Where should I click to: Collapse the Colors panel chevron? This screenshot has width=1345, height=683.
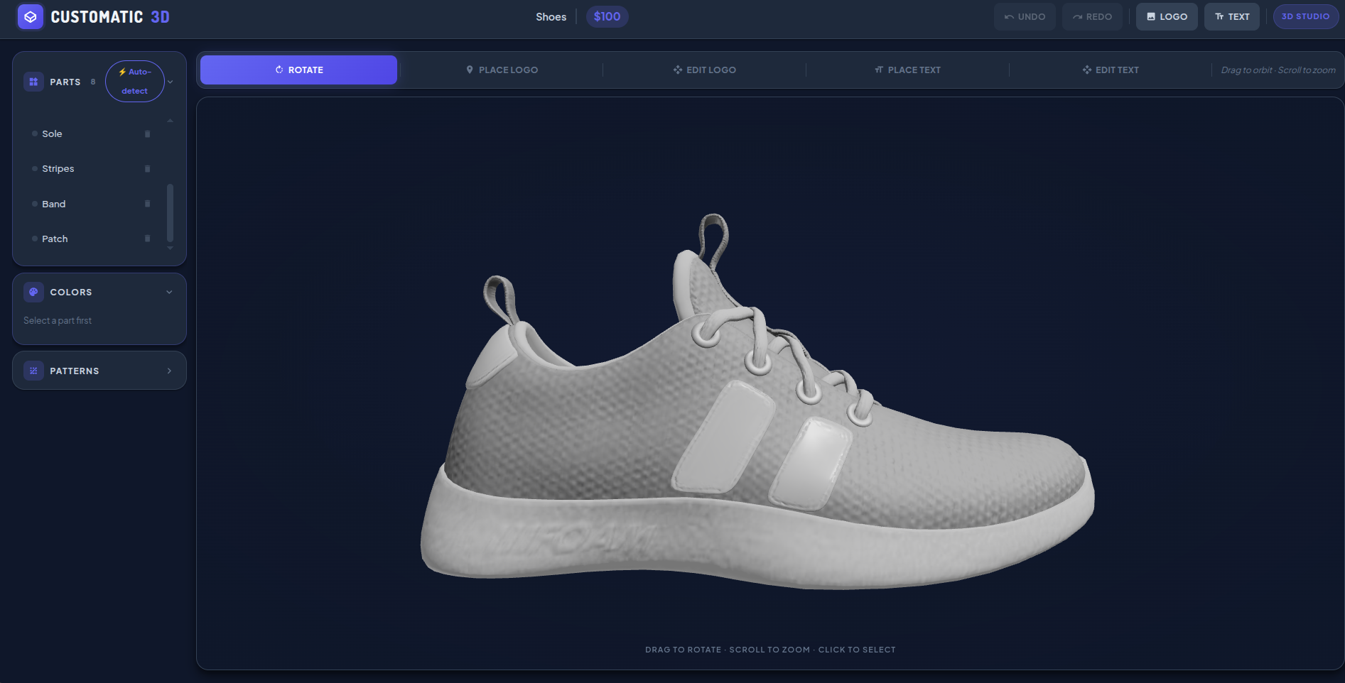[169, 292]
